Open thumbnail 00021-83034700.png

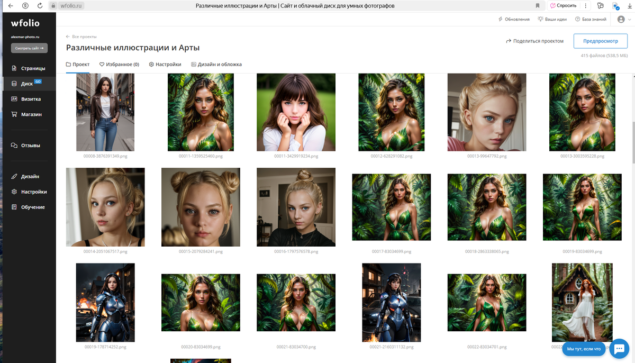296,303
